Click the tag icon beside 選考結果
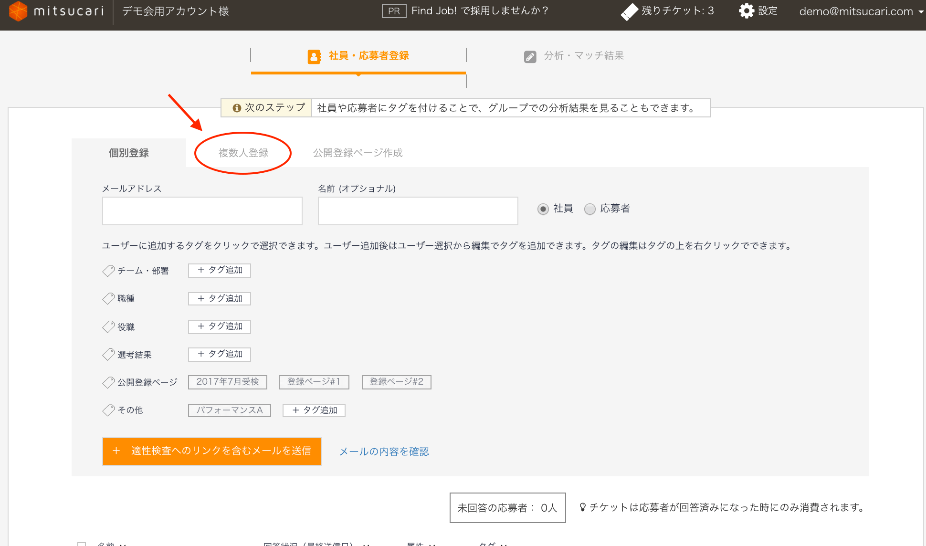Viewport: 926px width, 546px height. click(x=108, y=354)
